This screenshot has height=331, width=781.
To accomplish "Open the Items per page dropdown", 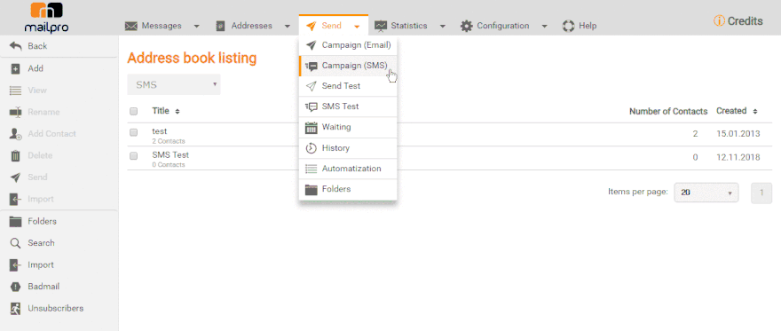I will tap(706, 193).
